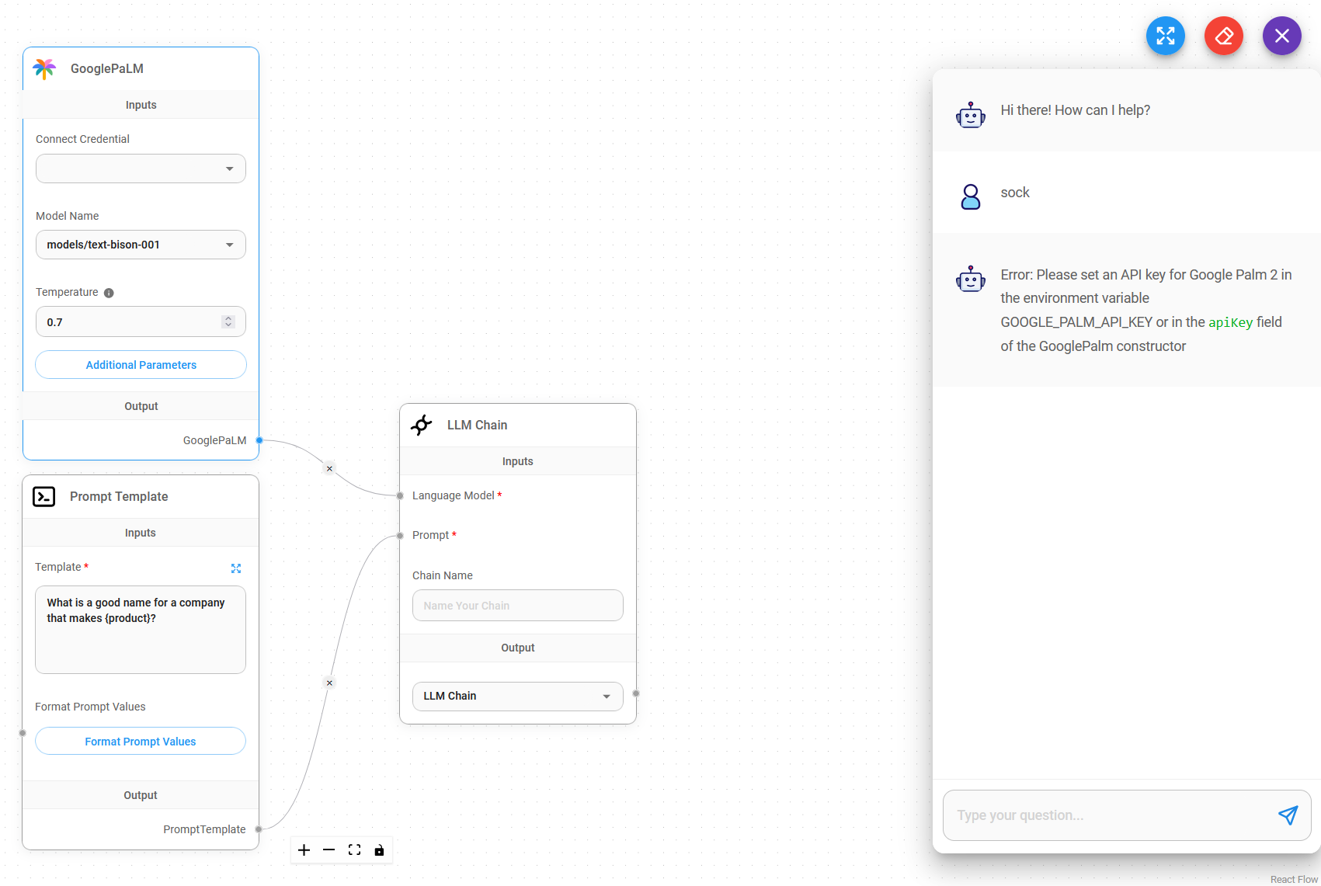1321x886 pixels.
Task: Click the 'sock' user message
Action: (x=1015, y=193)
